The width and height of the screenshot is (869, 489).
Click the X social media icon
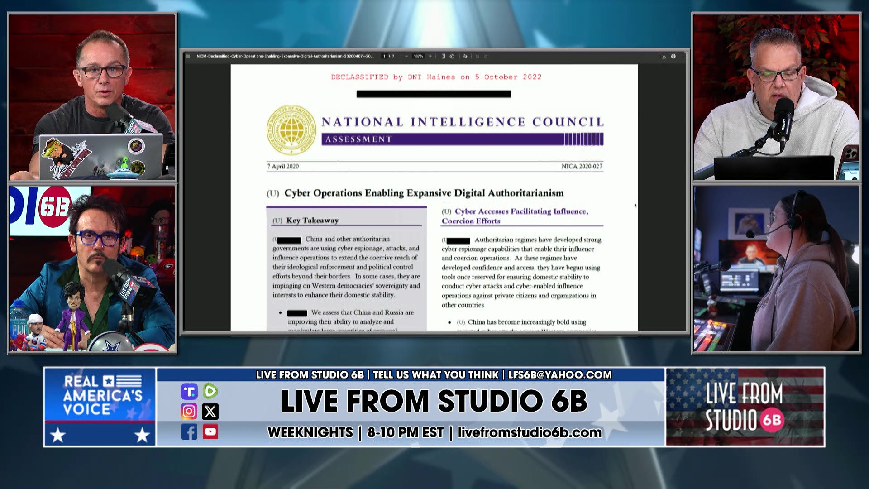tap(211, 411)
